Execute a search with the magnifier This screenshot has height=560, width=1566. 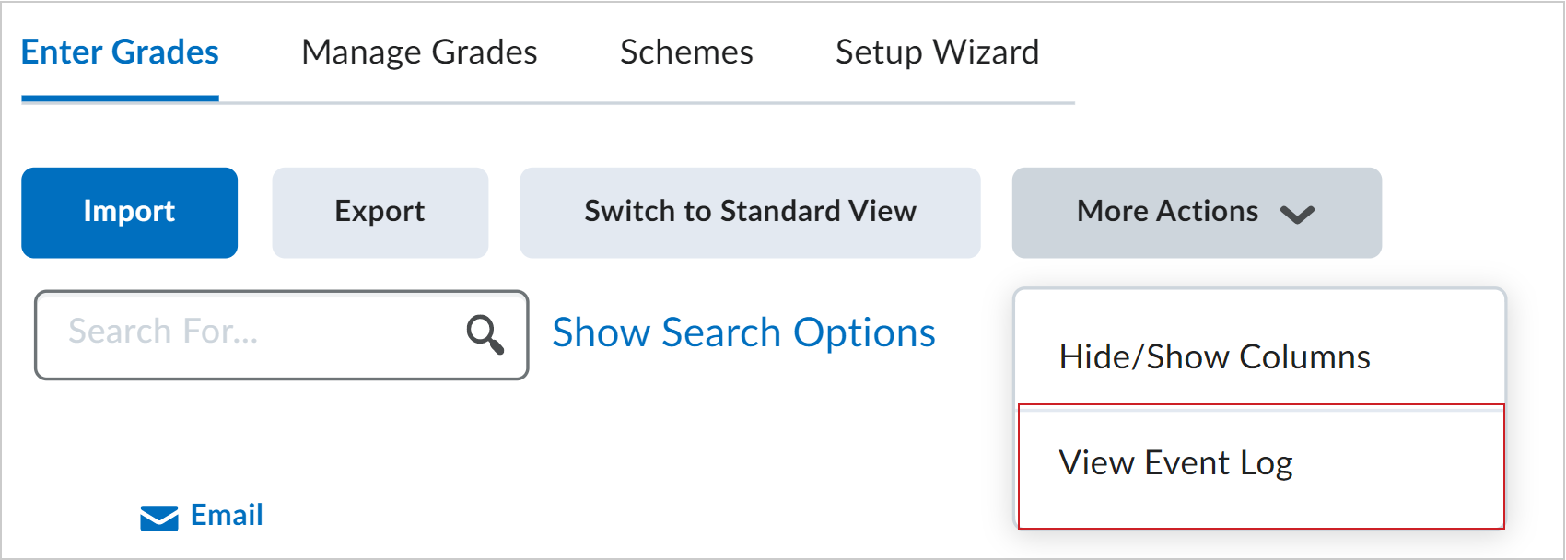click(485, 334)
